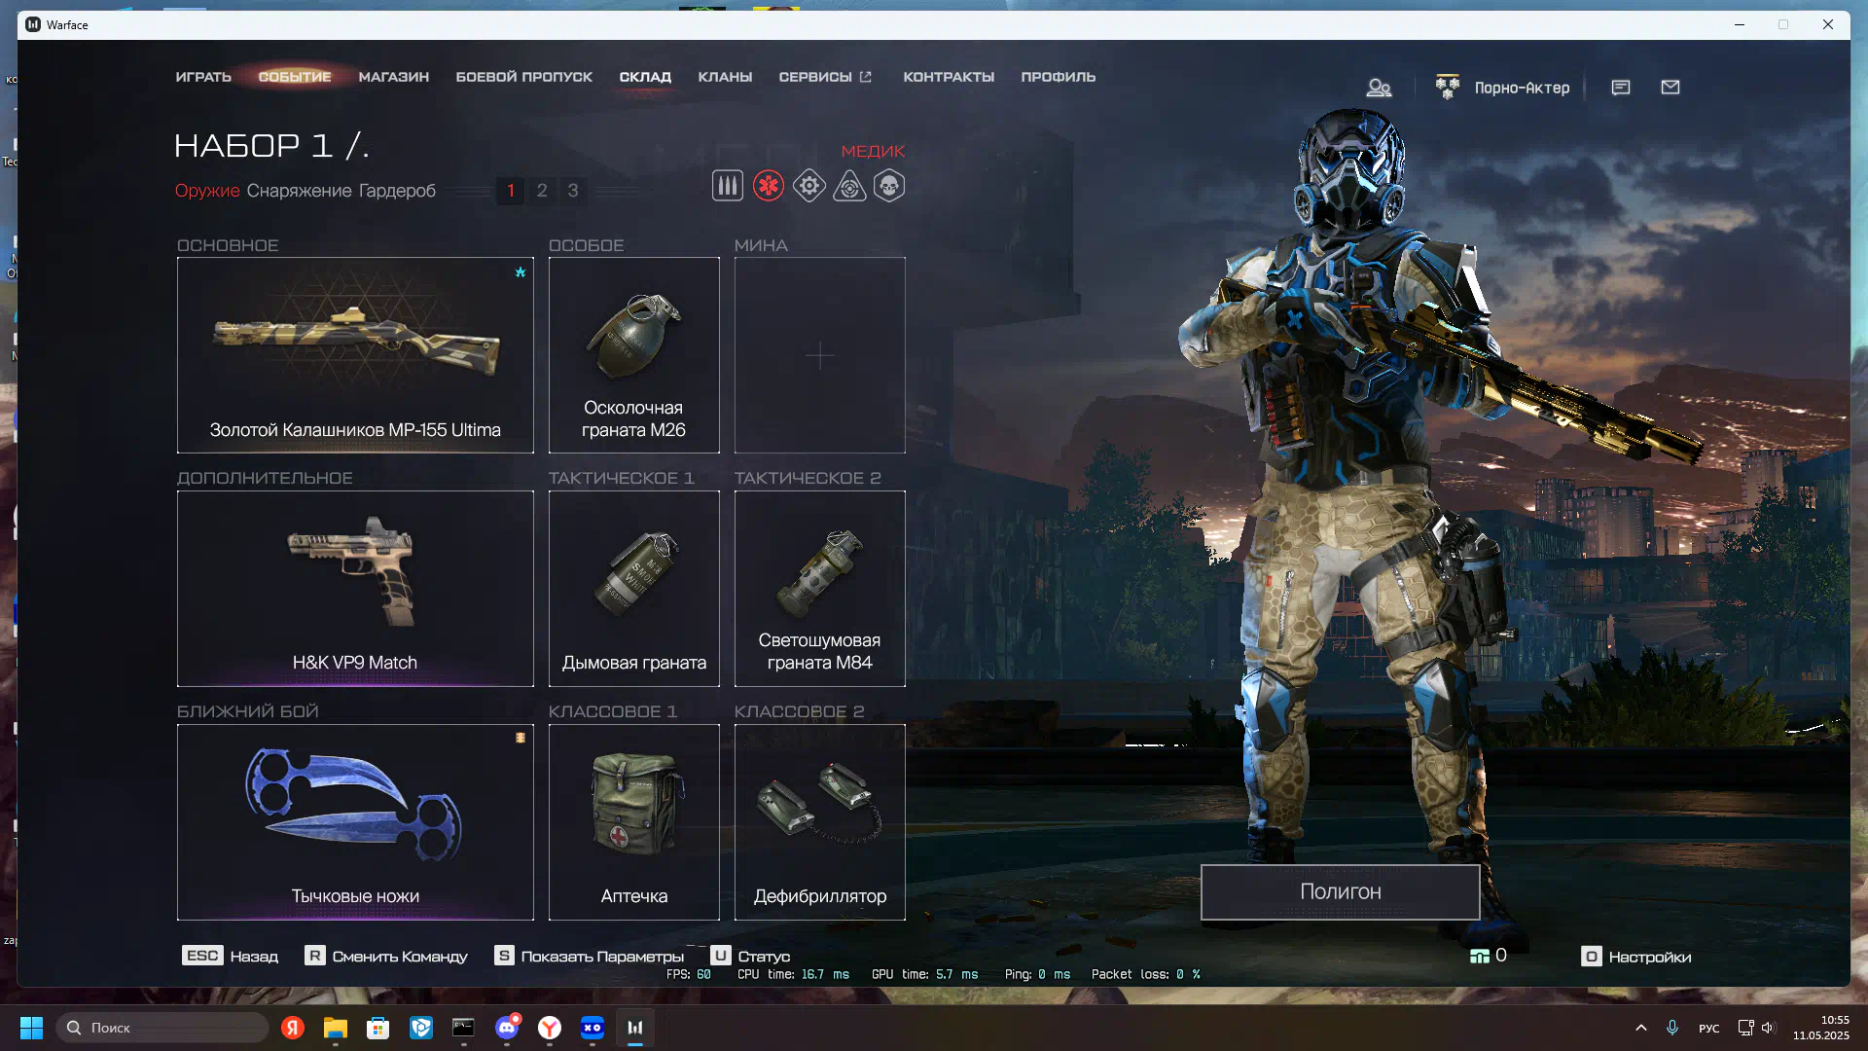This screenshot has height=1051, width=1868.
Task: Click the O key Настройки icon
Action: point(1591,957)
